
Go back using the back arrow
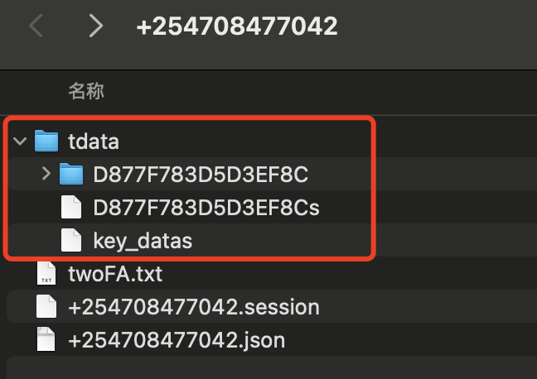tap(36, 26)
